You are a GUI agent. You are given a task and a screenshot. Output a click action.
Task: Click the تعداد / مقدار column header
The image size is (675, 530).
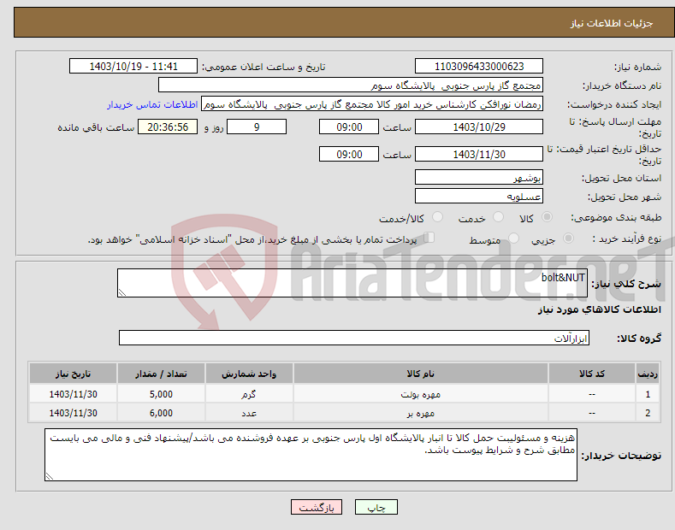click(x=161, y=374)
